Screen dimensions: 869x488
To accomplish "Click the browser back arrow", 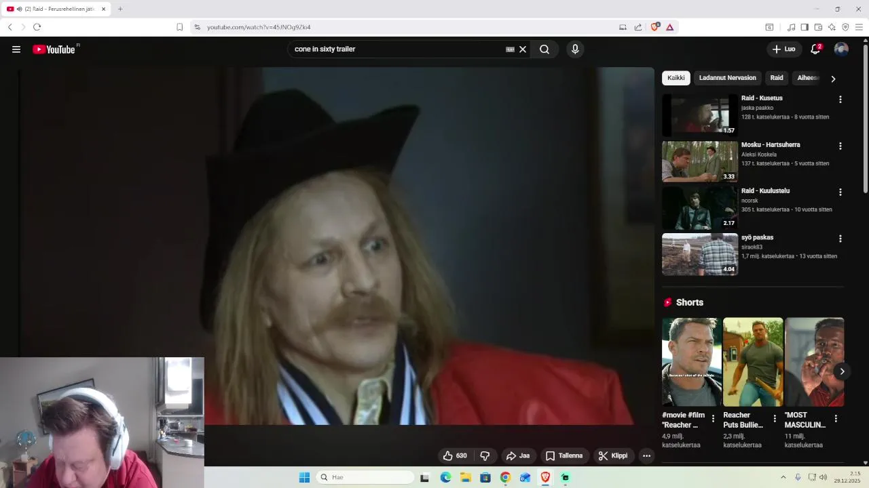I will (10, 27).
